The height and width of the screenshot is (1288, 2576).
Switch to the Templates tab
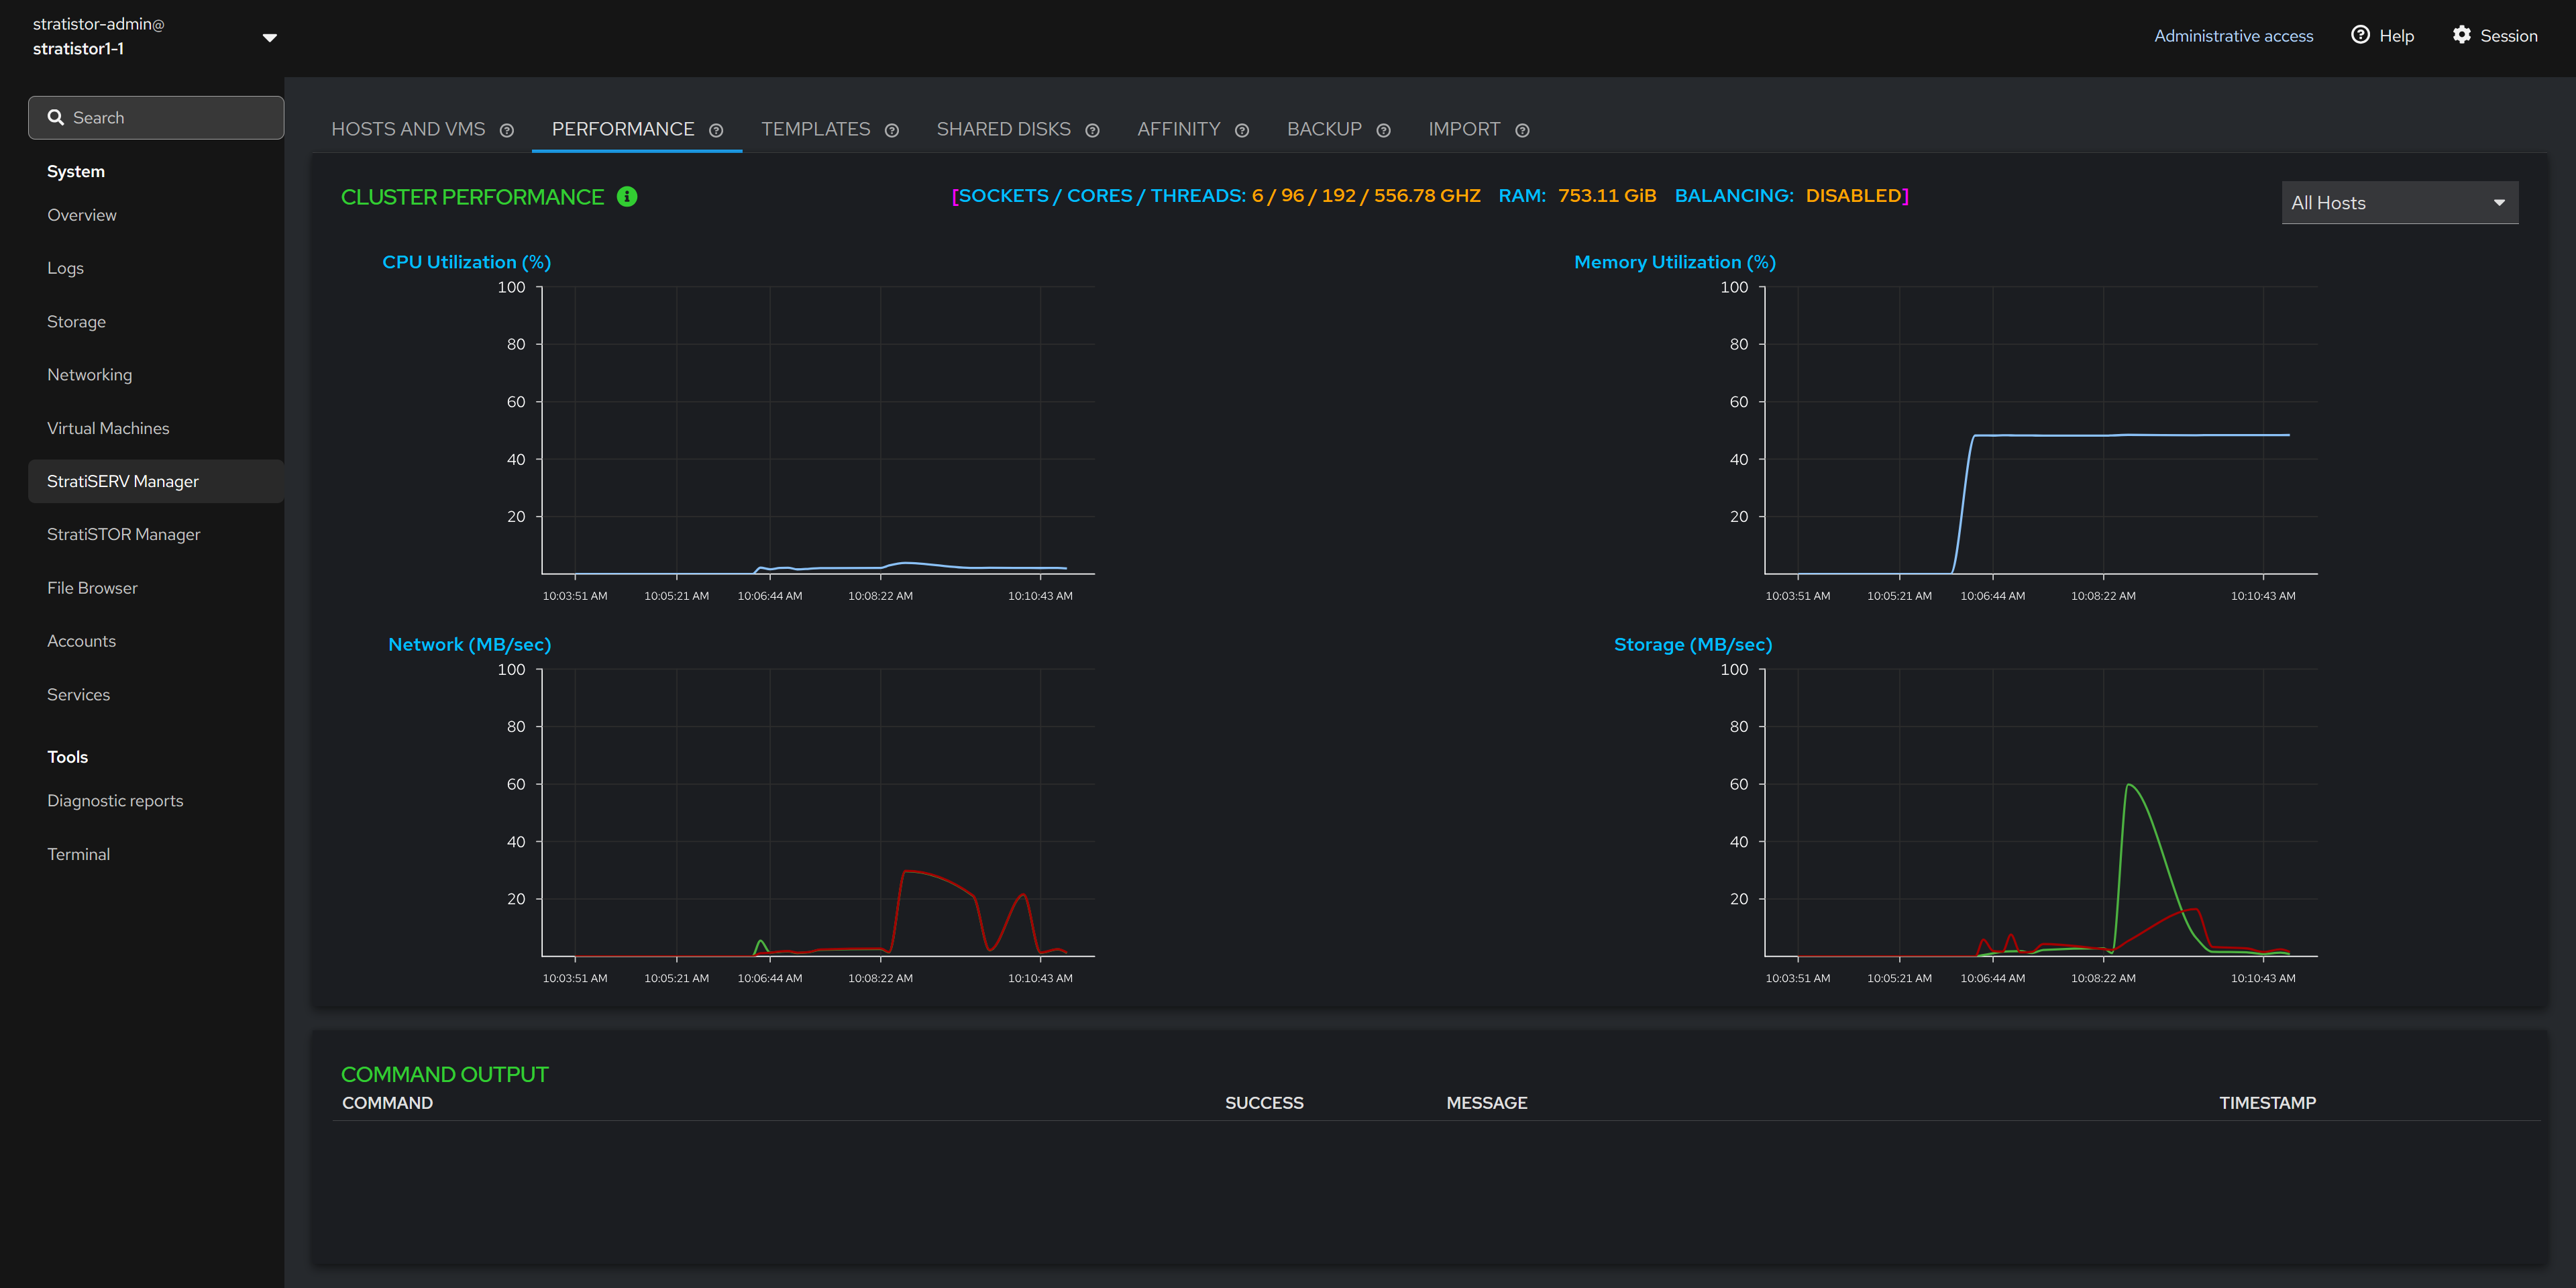(815, 130)
